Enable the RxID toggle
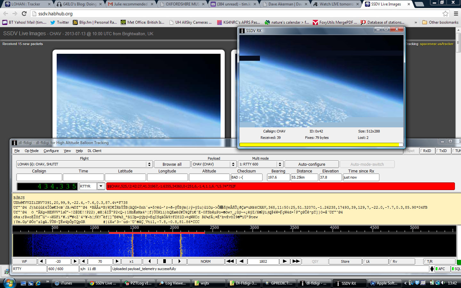 [427, 150]
